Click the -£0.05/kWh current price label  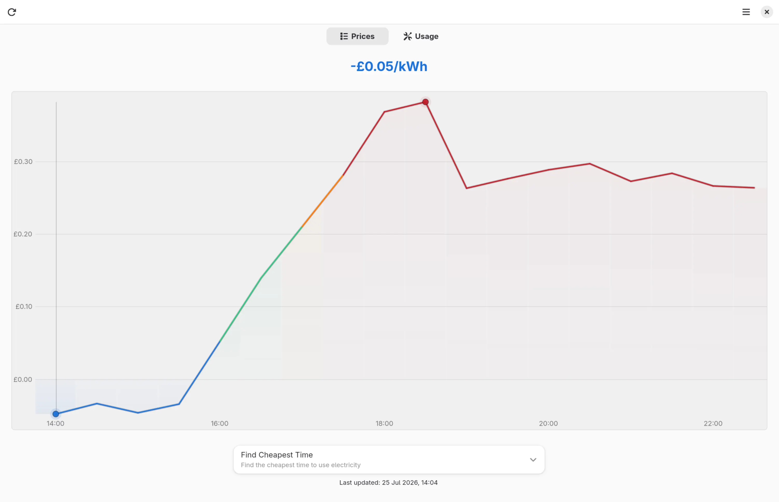point(389,67)
